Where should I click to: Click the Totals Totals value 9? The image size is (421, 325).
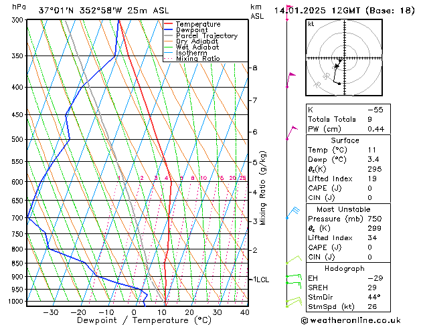369,119
